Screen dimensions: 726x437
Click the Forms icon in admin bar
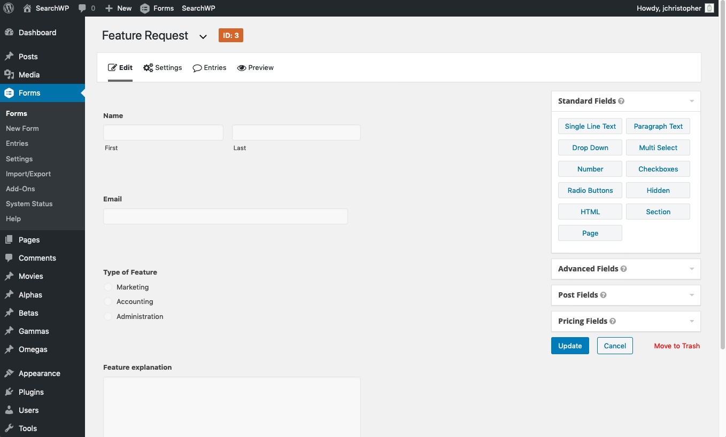pyautogui.click(x=145, y=9)
